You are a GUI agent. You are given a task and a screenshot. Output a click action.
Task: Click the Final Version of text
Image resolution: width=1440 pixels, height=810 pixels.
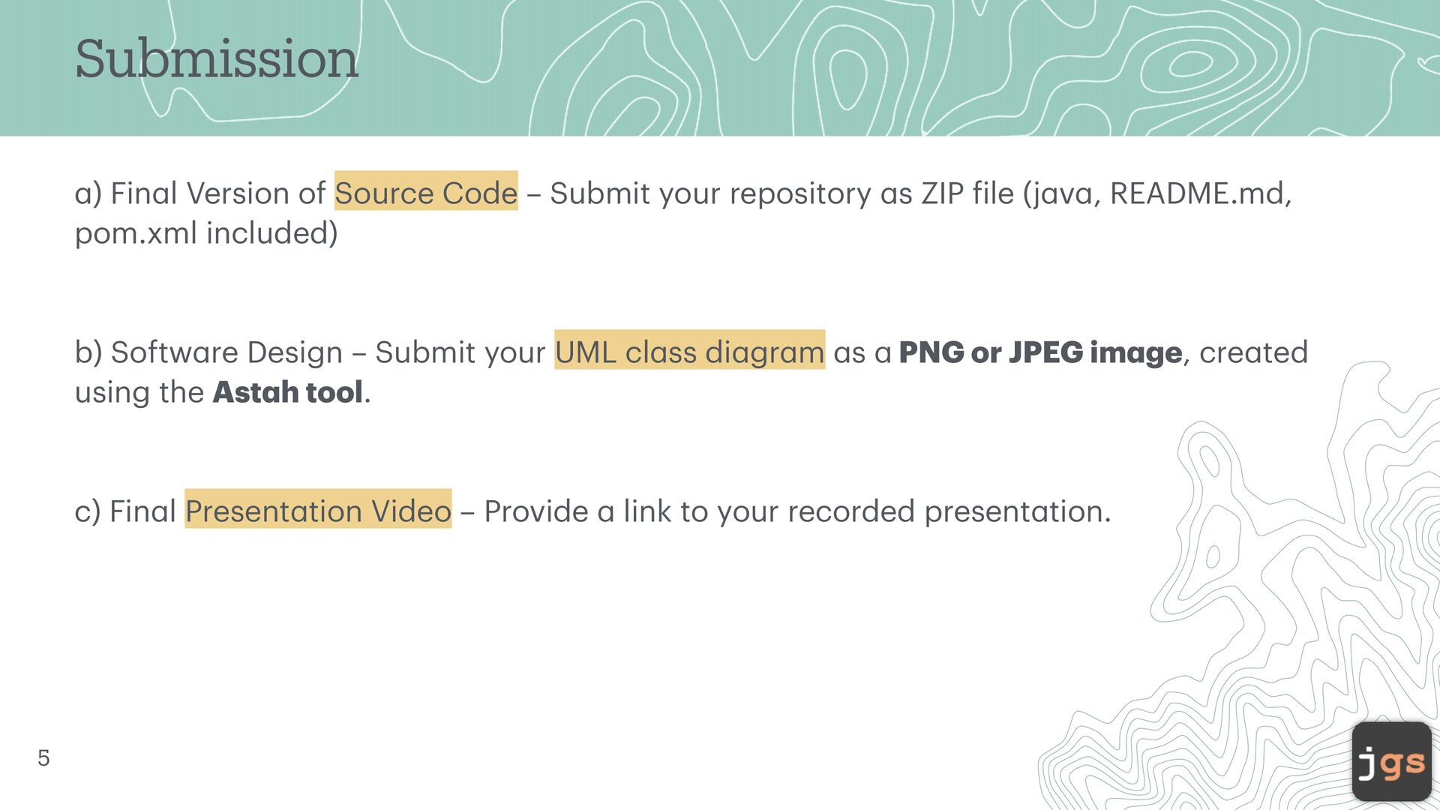click(x=217, y=193)
